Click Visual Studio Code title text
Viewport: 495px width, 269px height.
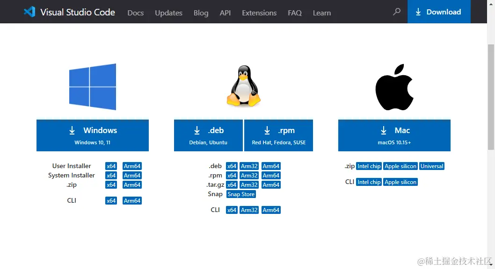(x=78, y=12)
